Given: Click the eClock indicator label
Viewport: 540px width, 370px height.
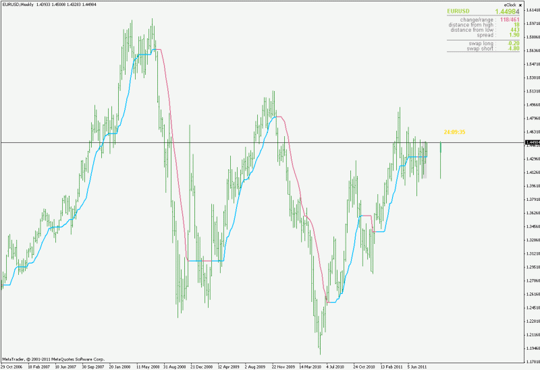Looking at the screenshot, I should tap(510, 5).
